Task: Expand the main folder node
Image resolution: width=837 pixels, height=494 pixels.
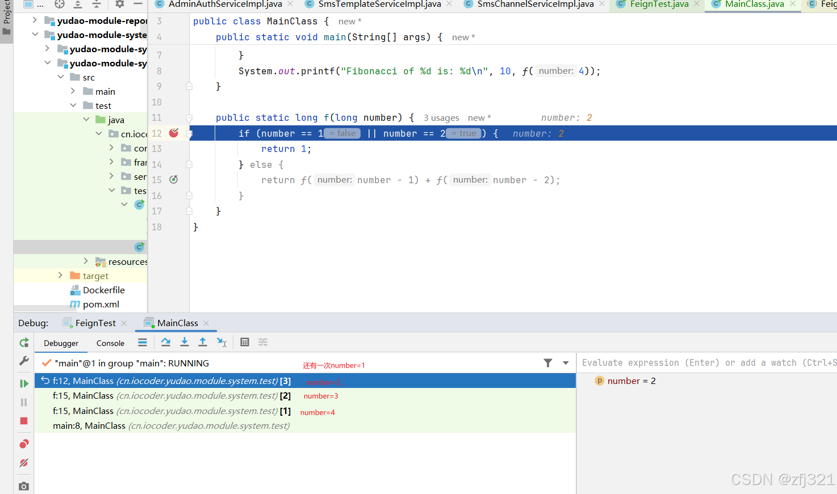Action: [73, 91]
